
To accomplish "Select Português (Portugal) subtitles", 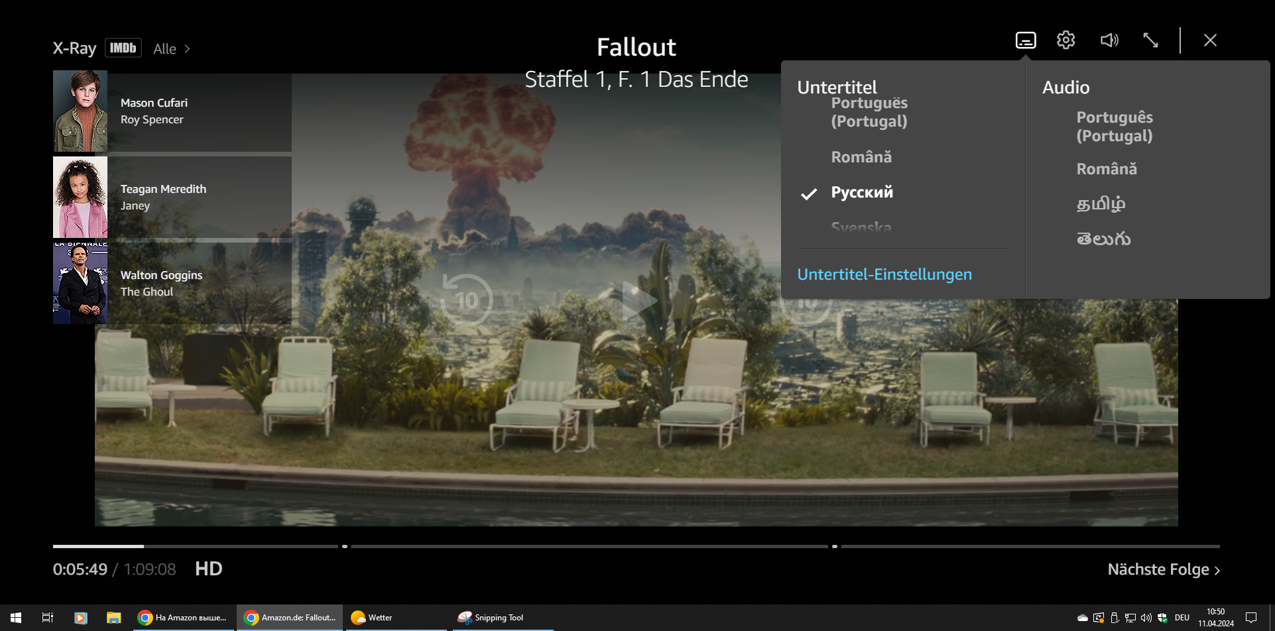I will (x=869, y=112).
